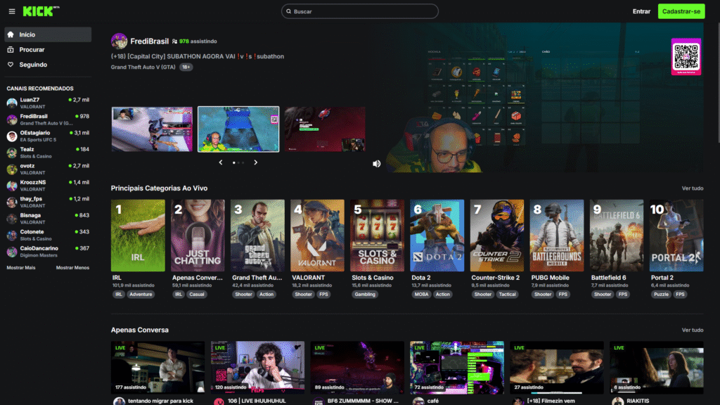Image resolution: width=720 pixels, height=405 pixels.
Task: Click Tealz's avatar in recommended channels
Action: coord(12,153)
